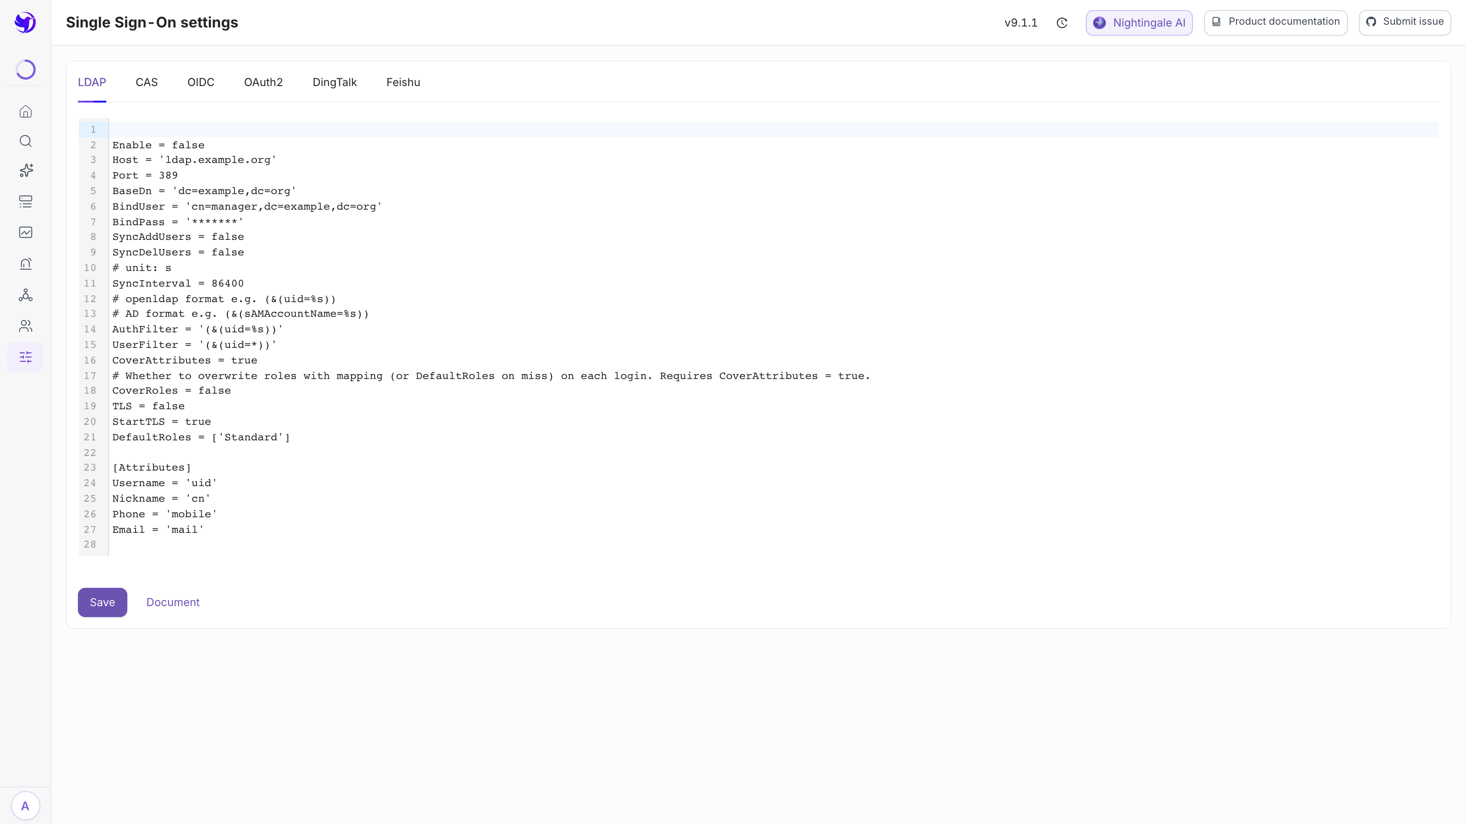Click the Nightingale AI orb icon
Image resolution: width=1466 pixels, height=824 pixels.
(1099, 23)
